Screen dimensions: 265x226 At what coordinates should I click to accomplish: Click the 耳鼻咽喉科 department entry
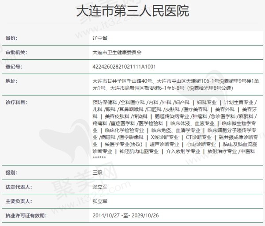click(x=132, y=110)
